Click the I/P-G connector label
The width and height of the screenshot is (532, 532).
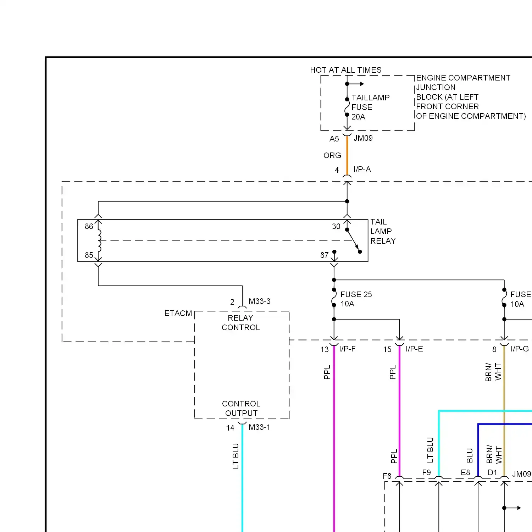(x=520, y=349)
